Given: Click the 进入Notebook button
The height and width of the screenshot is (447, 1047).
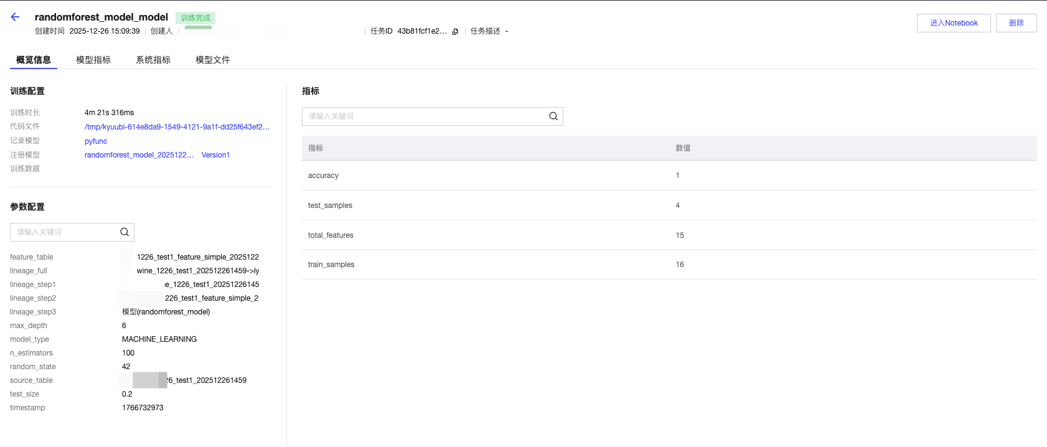Looking at the screenshot, I should [954, 23].
